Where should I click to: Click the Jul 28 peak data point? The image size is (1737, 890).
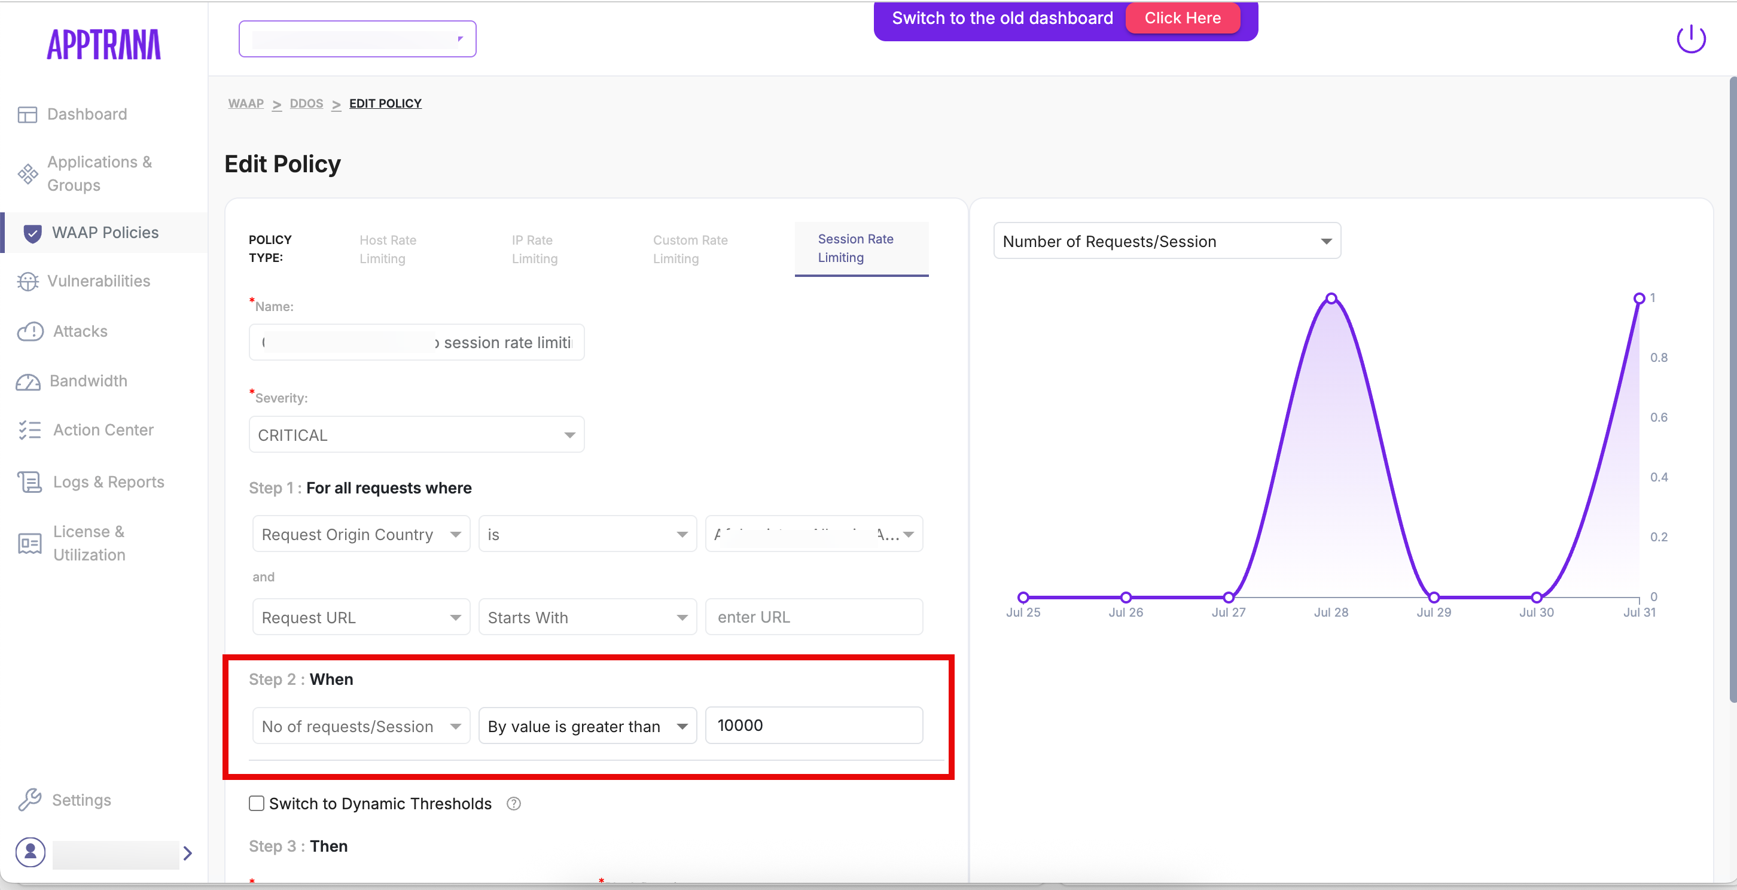(1331, 298)
